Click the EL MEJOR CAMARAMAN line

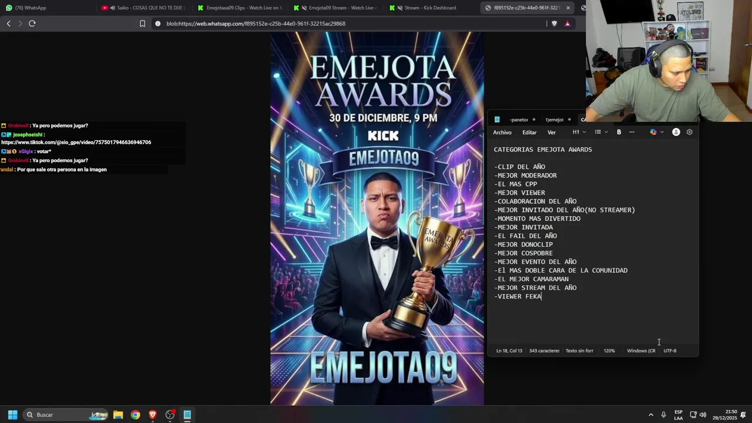[x=531, y=279]
